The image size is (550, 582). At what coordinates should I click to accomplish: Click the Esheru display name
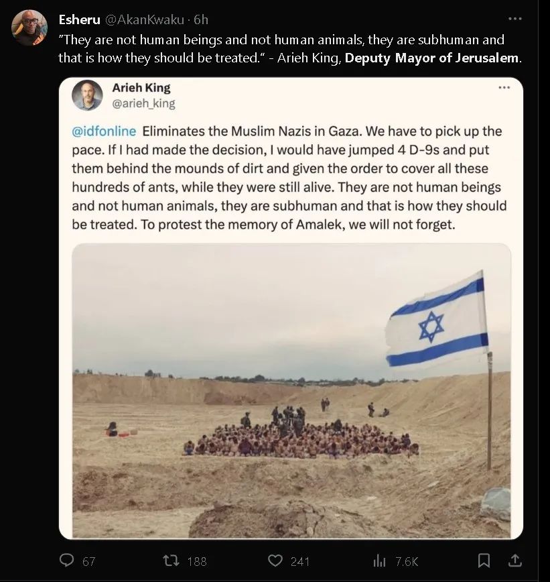(79, 20)
